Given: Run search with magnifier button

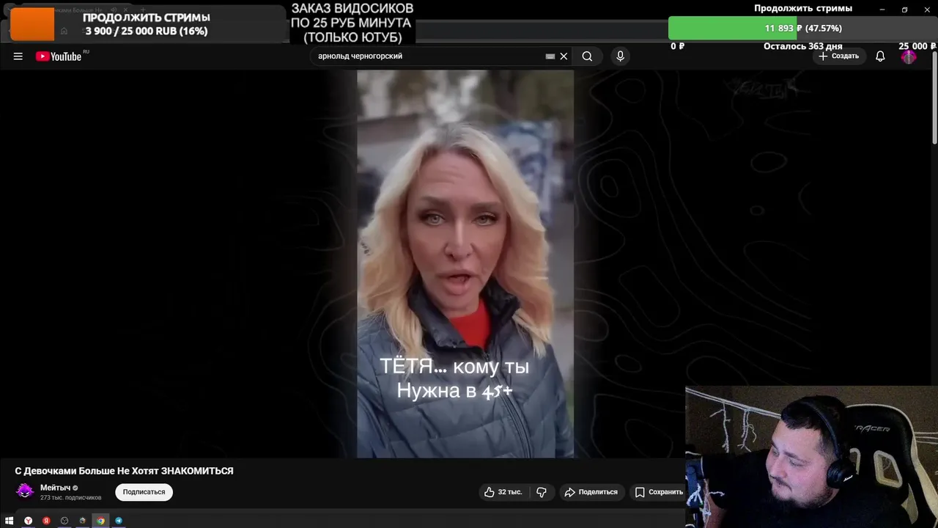Looking at the screenshot, I should click(x=587, y=56).
